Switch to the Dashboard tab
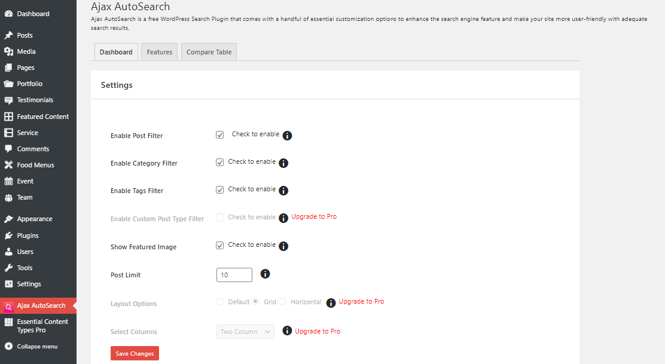This screenshot has height=364, width=665. pos(116,51)
